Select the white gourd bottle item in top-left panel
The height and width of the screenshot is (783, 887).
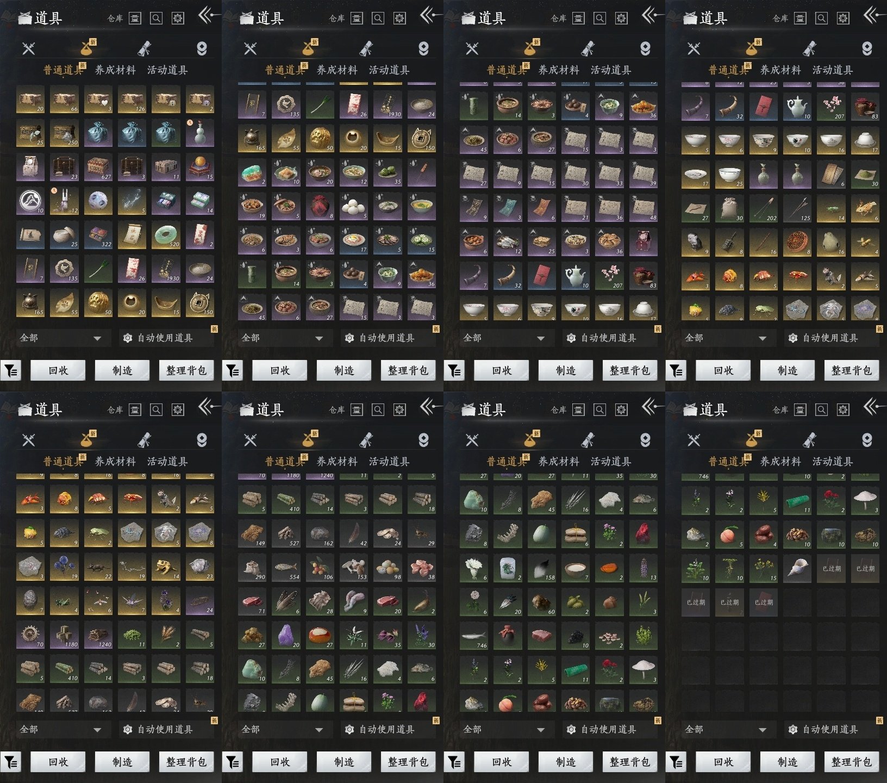tap(199, 134)
